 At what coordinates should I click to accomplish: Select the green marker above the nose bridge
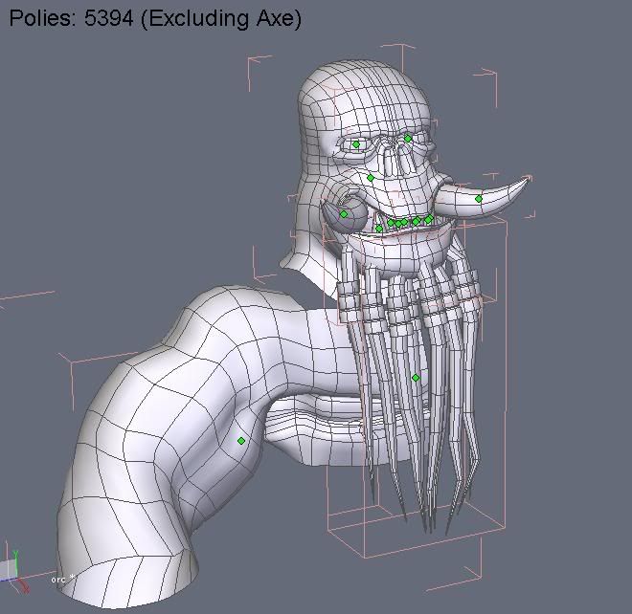(x=408, y=139)
